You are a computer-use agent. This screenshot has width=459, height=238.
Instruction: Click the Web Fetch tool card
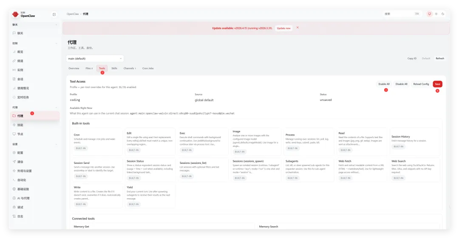tap(362, 169)
